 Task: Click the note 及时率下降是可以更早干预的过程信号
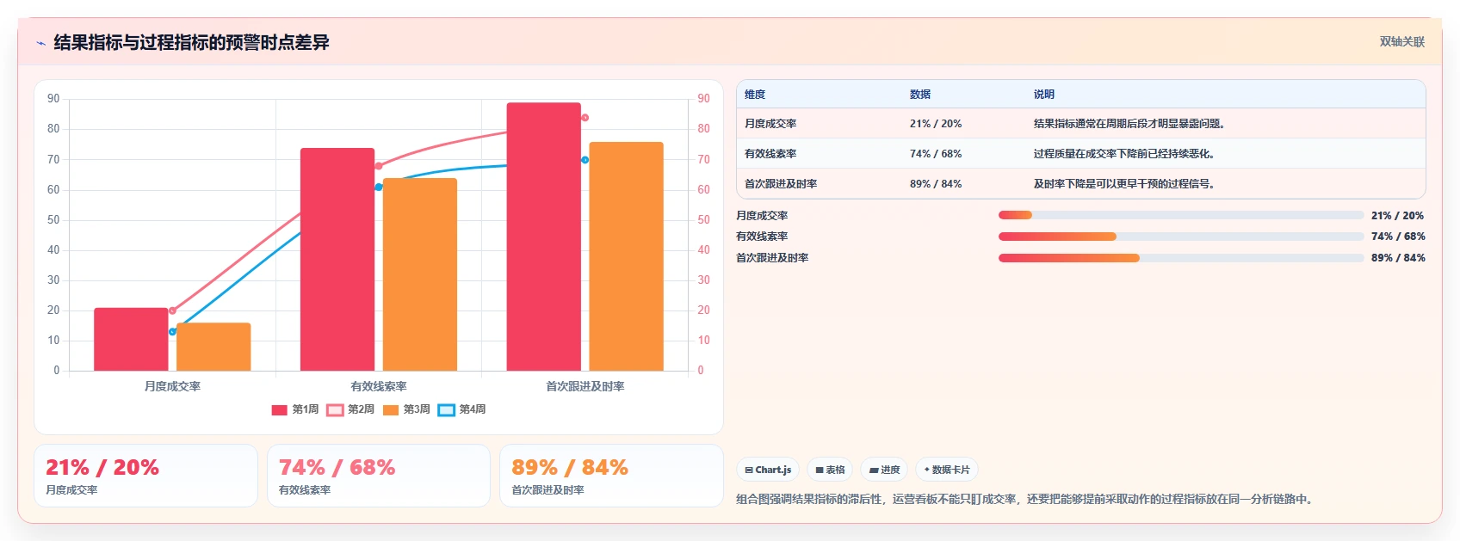click(1123, 184)
